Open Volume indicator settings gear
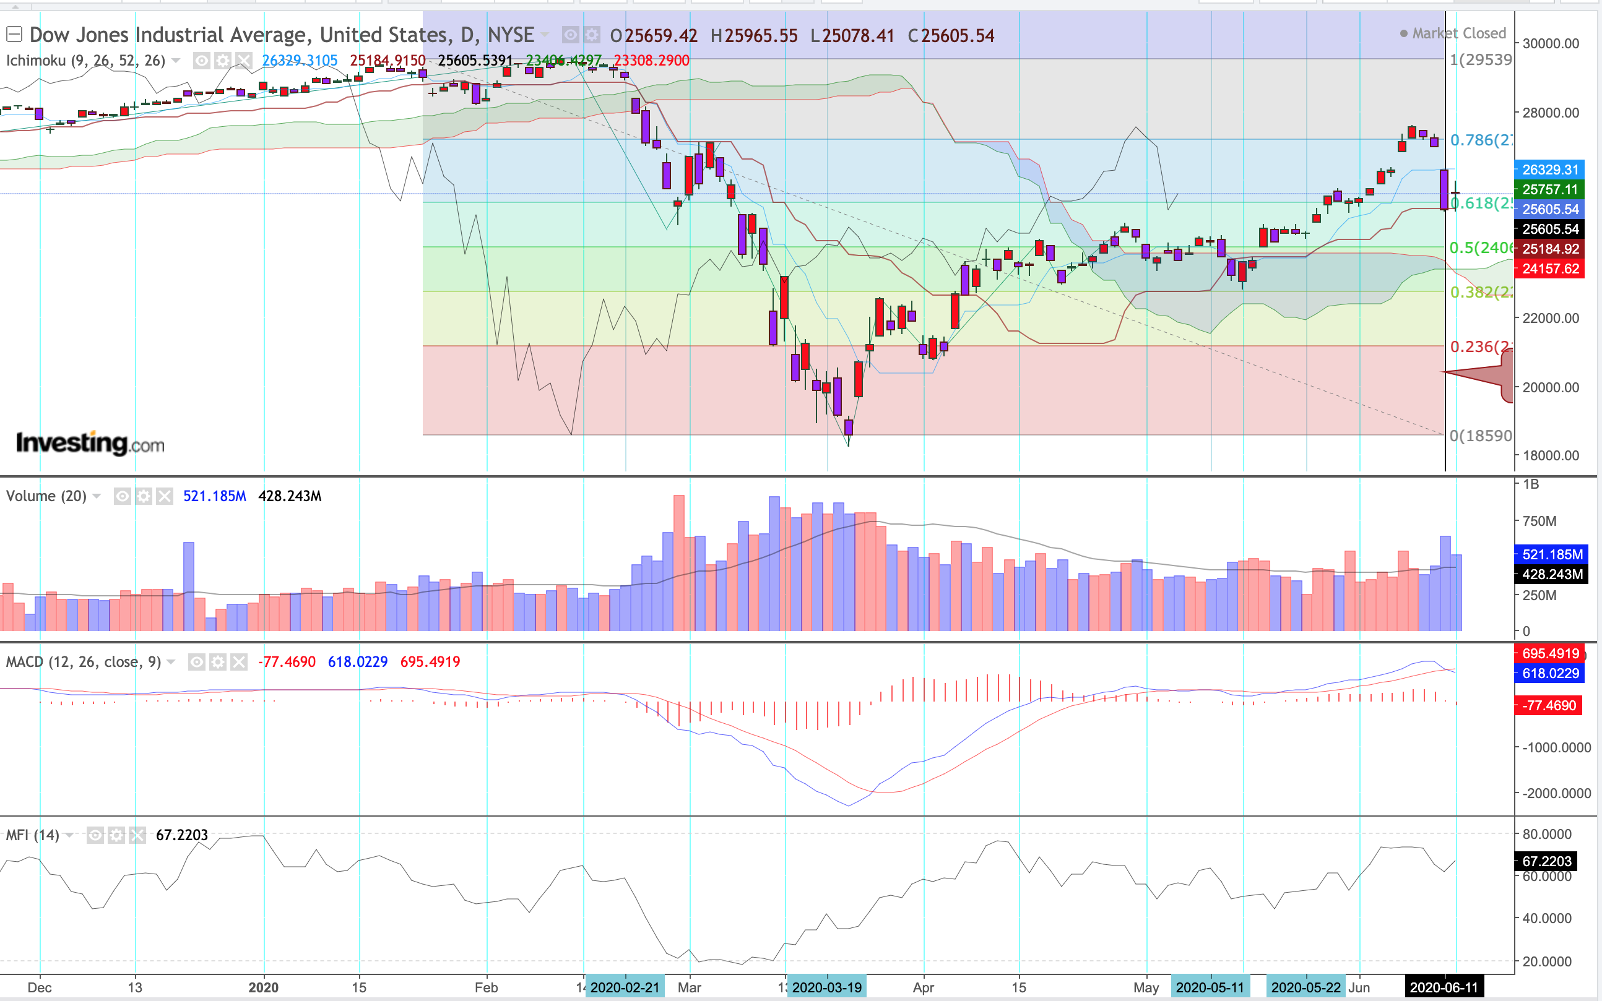 [144, 496]
